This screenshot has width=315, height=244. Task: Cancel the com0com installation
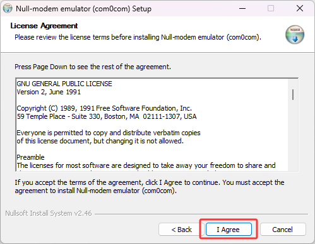pyautogui.click(x=283, y=230)
